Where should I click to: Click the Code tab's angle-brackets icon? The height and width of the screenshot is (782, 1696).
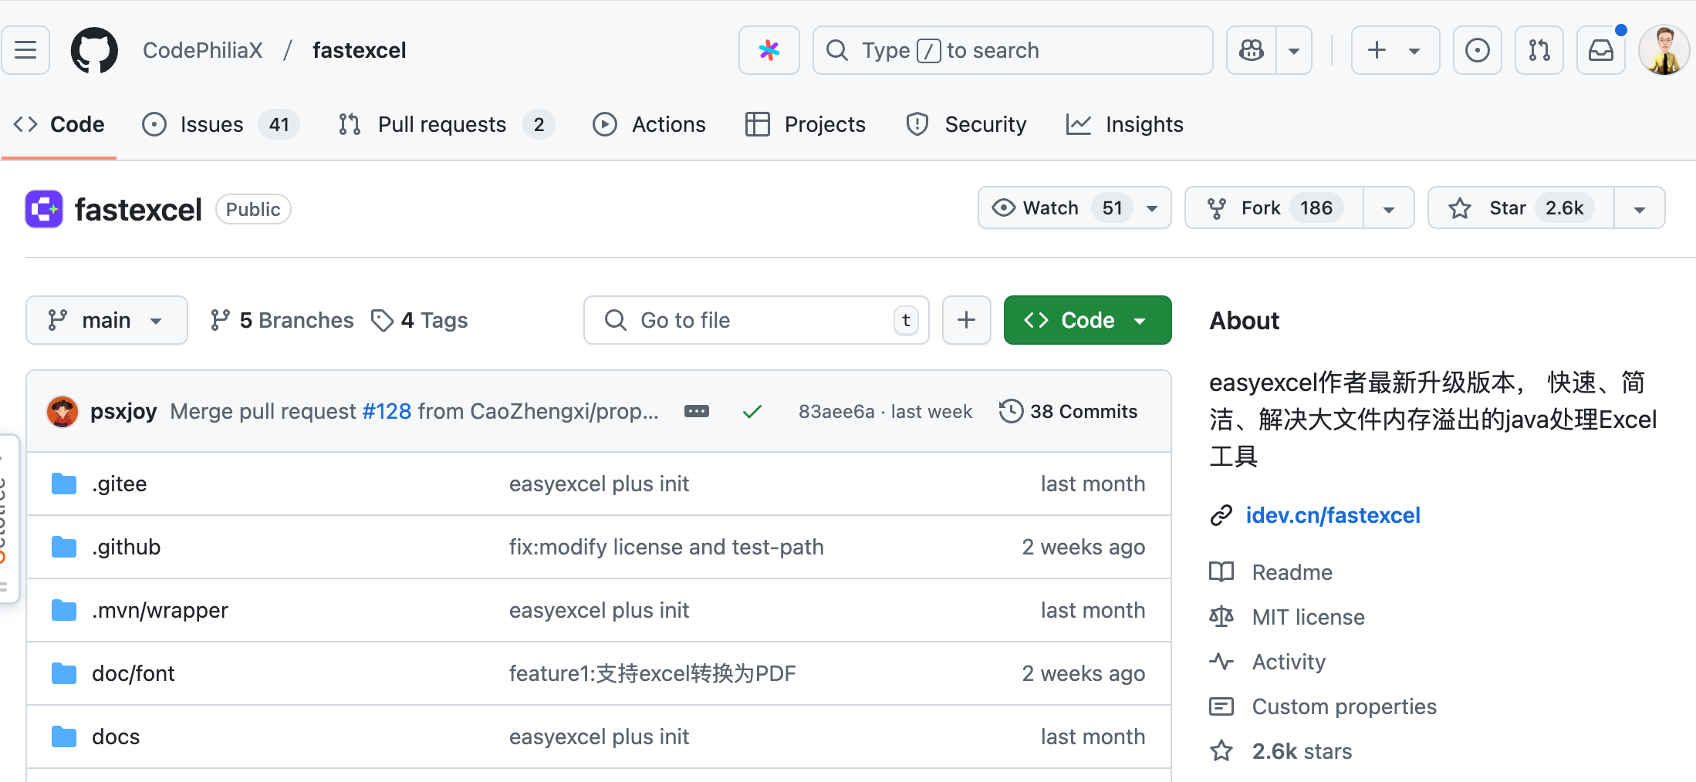[x=25, y=124]
